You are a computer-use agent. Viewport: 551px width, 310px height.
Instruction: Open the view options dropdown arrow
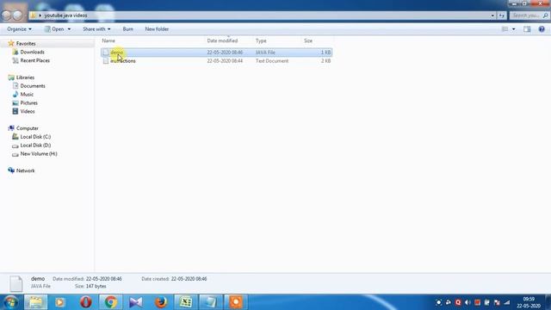513,29
